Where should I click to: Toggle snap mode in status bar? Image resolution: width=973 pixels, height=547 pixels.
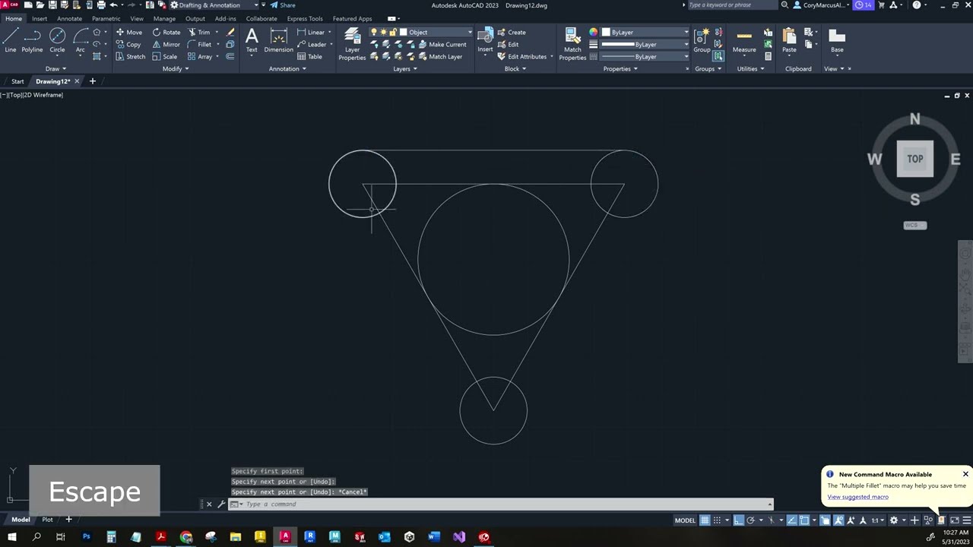click(717, 520)
